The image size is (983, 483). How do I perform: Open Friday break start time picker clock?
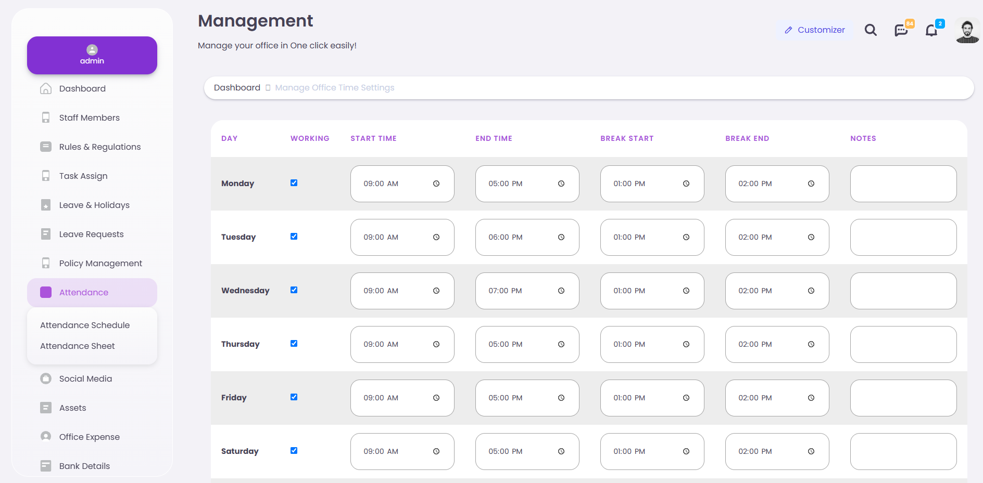[x=686, y=398]
